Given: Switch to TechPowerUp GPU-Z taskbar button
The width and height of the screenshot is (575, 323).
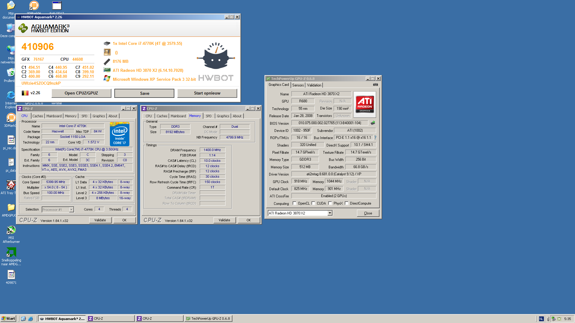Looking at the screenshot, I should pos(208,319).
